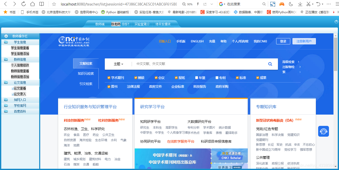The height and width of the screenshot is (170, 339).
Task: Switch to the 实验室简介 tab
Action: [142, 24]
